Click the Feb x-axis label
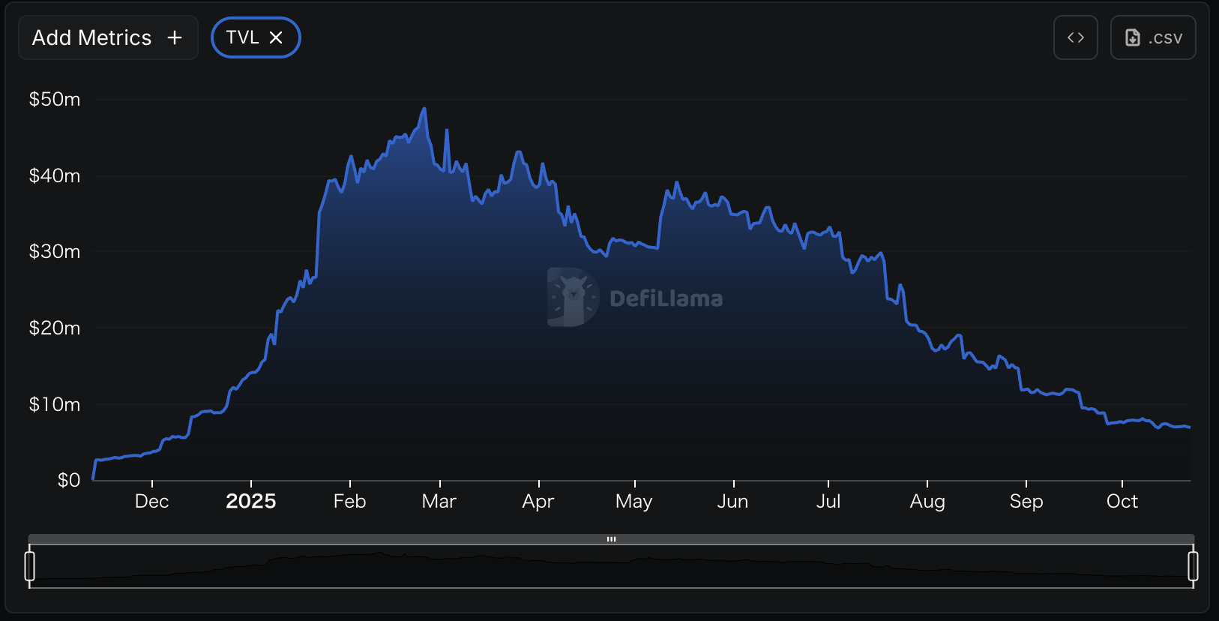 click(x=350, y=502)
